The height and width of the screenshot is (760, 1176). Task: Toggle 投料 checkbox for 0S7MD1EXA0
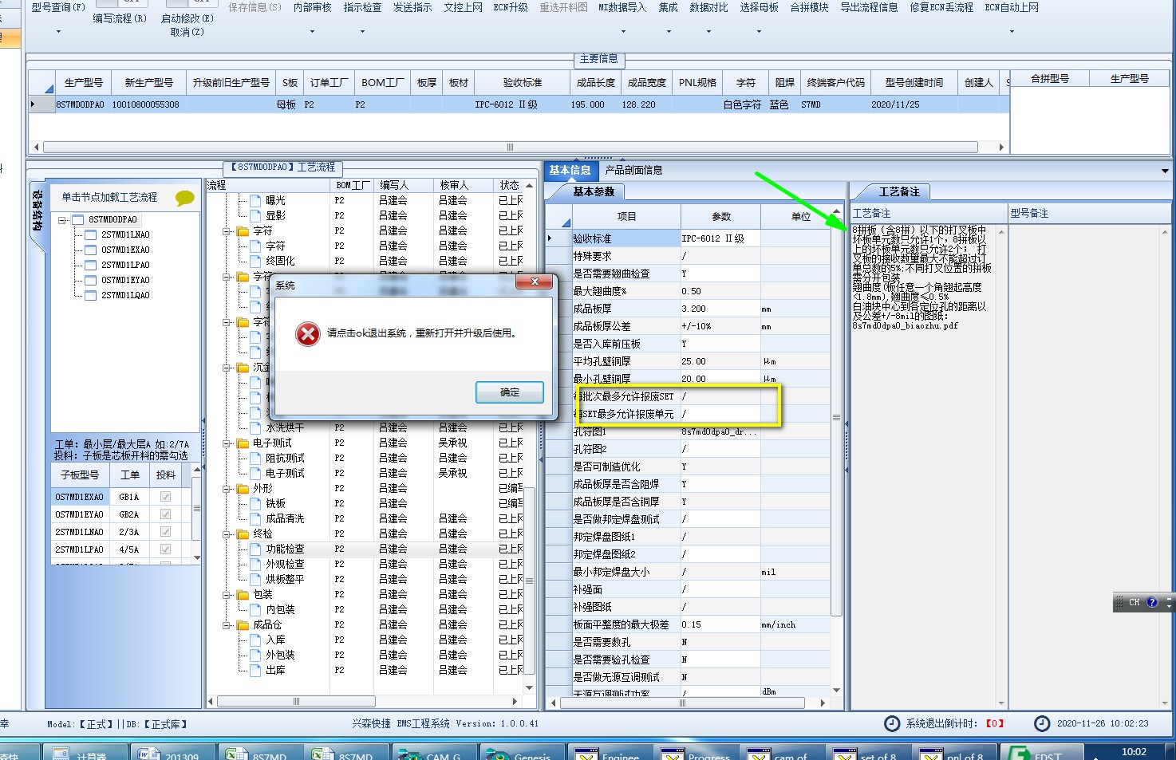click(165, 497)
